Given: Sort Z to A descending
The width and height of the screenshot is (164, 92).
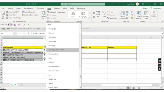Looking at the screenshot, I should click(94, 17).
